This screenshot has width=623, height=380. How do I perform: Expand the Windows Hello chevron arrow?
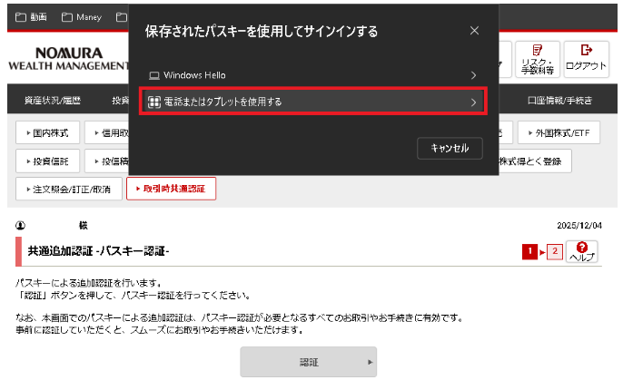click(473, 75)
